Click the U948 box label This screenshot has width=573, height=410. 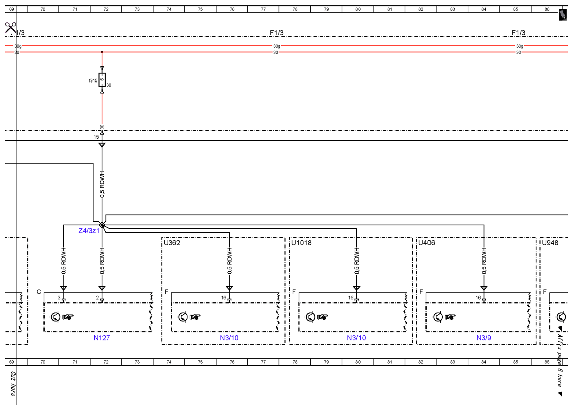(550, 243)
